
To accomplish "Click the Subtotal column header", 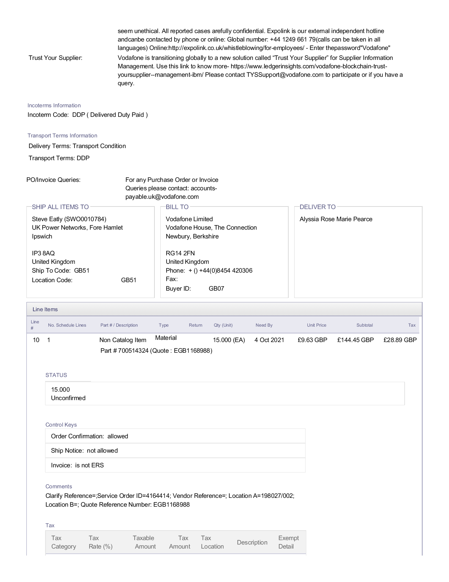I will click(364, 325).
